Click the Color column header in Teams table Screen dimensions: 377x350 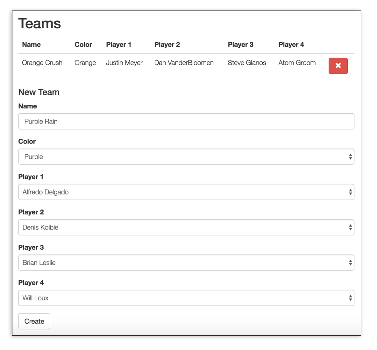point(83,45)
